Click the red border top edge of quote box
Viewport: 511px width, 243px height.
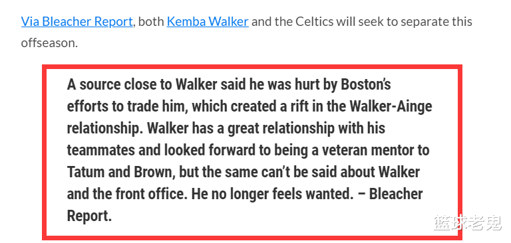pyautogui.click(x=252, y=66)
